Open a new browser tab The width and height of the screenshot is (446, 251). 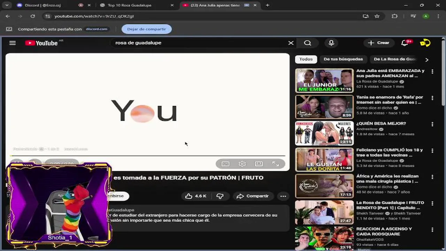click(268, 5)
